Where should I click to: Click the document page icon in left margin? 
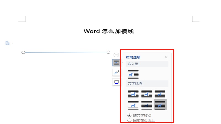click(x=7, y=43)
